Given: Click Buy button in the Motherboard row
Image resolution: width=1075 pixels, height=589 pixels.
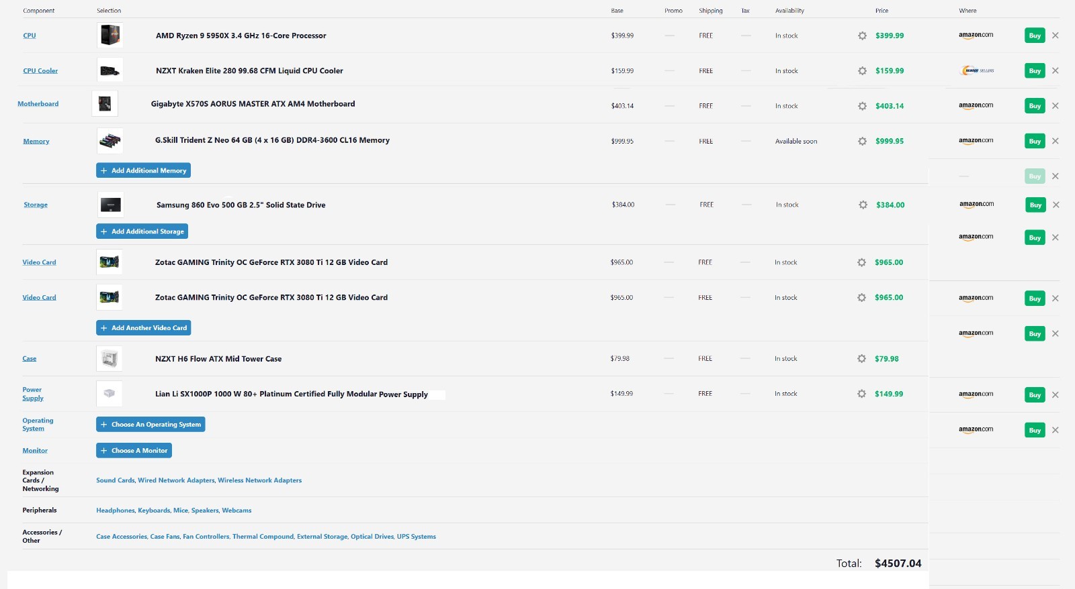Looking at the screenshot, I should pos(1035,106).
